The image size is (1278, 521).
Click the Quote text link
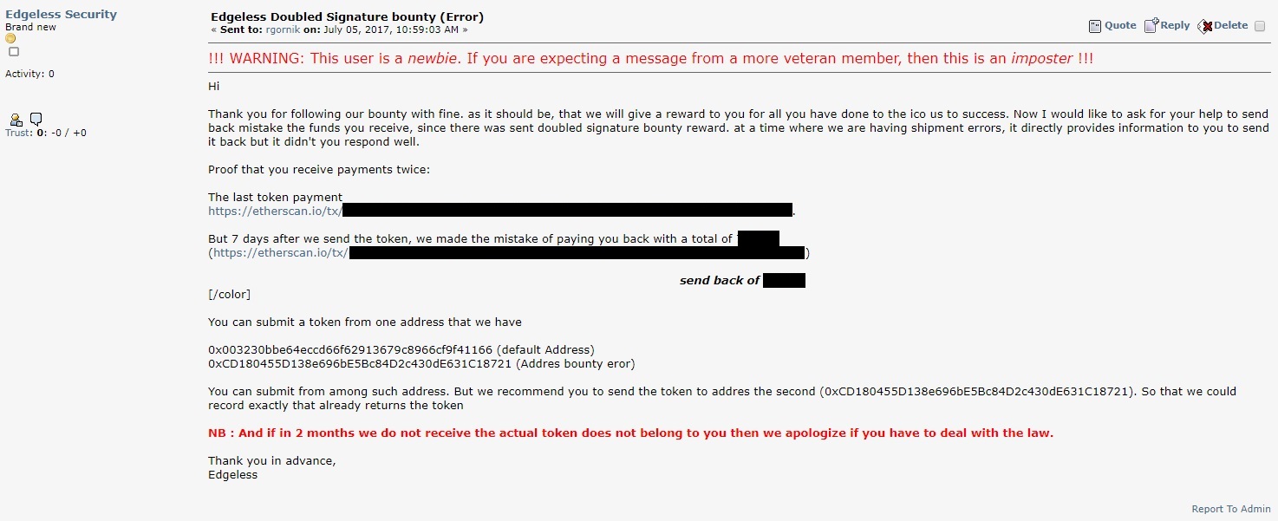(x=1120, y=26)
